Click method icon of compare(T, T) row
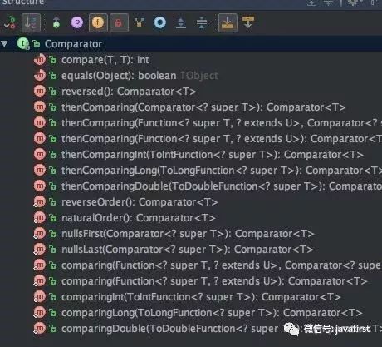Viewport: 382px width, 347px height. [x=39, y=59]
